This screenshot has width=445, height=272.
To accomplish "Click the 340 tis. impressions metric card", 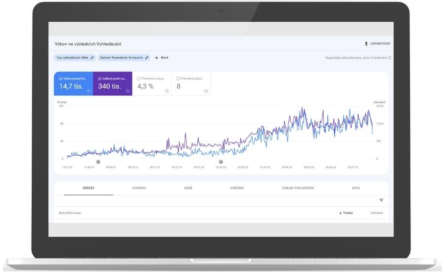I will click(x=113, y=84).
